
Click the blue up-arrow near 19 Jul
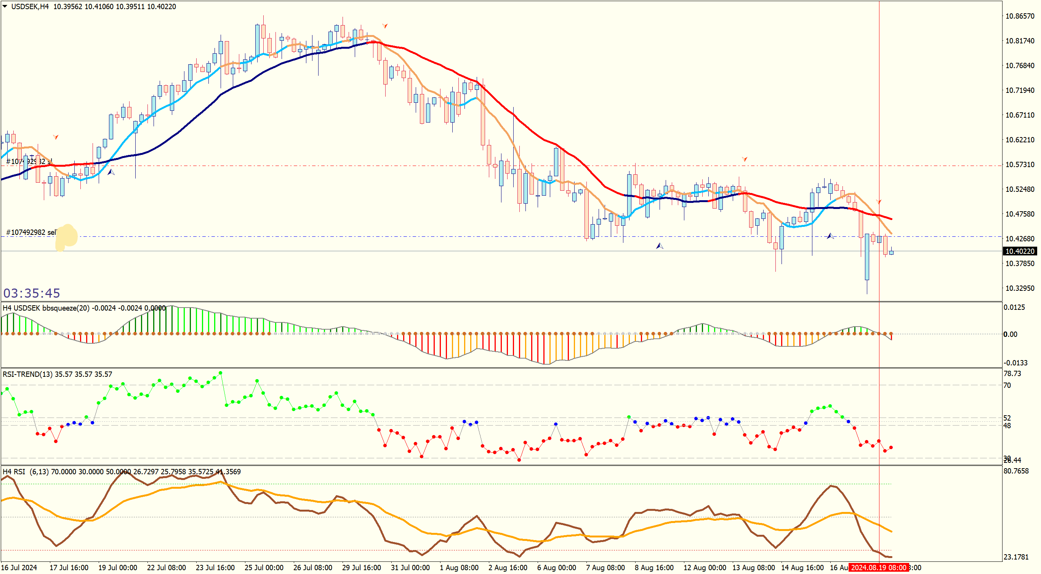pos(111,172)
